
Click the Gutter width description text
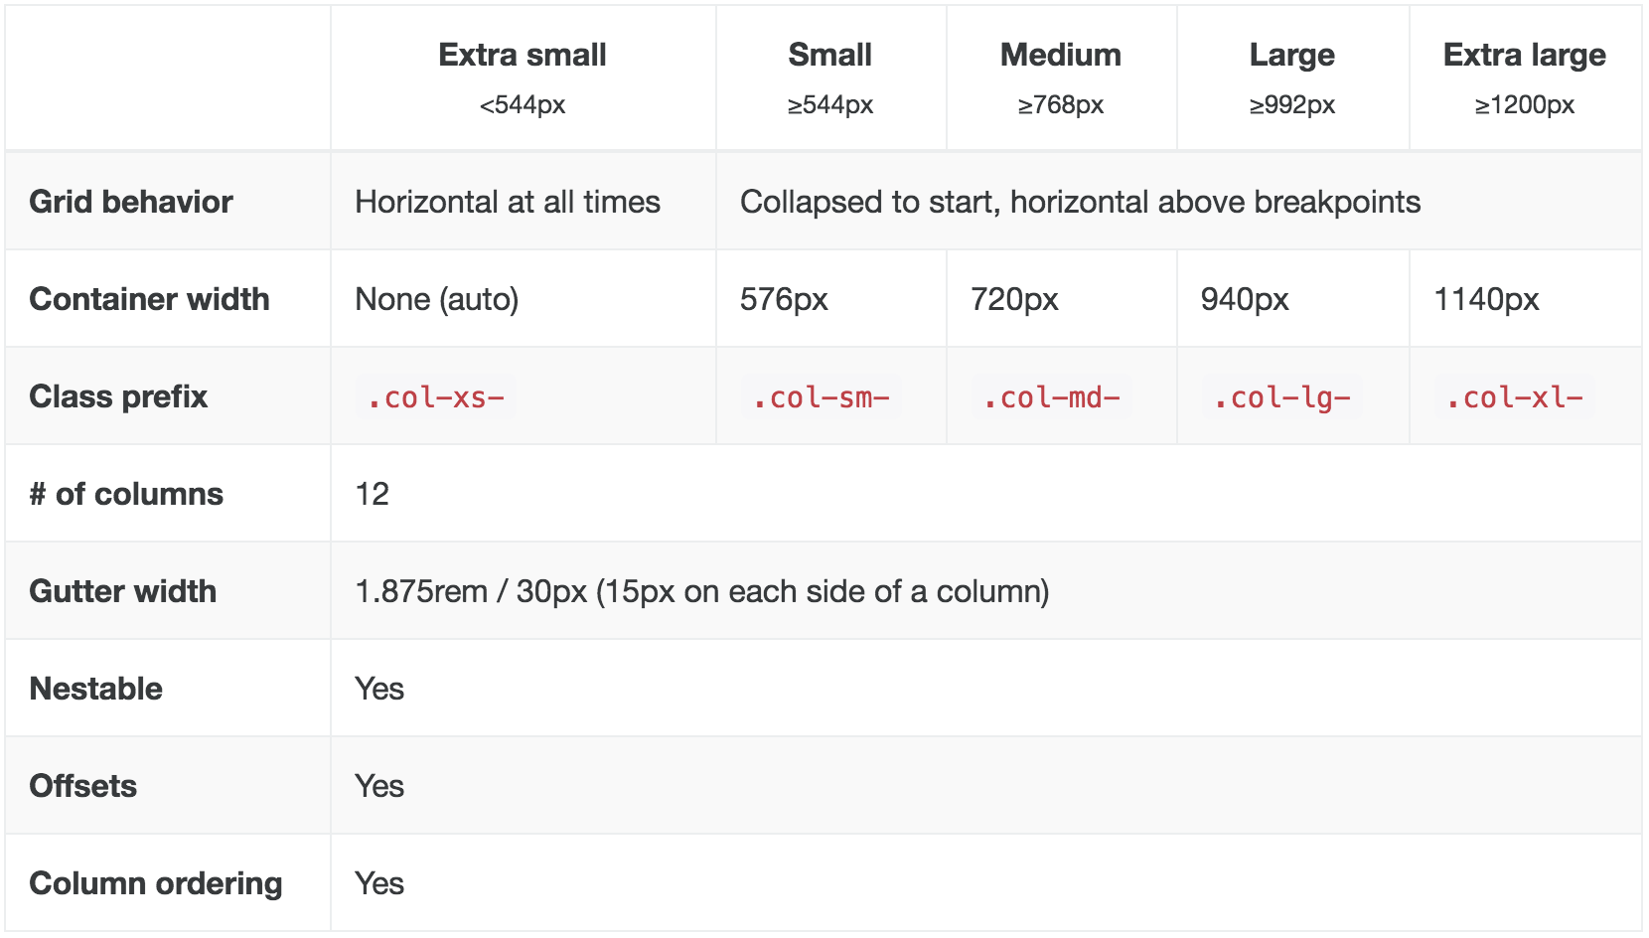tap(702, 591)
